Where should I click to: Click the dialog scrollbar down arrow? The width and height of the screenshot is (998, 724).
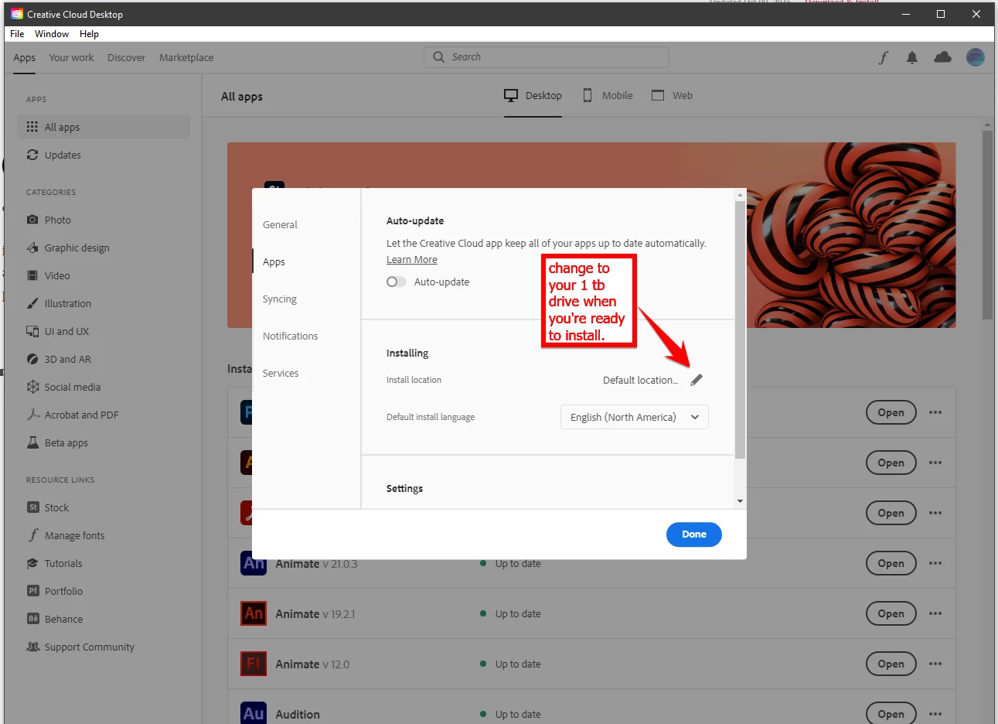740,501
